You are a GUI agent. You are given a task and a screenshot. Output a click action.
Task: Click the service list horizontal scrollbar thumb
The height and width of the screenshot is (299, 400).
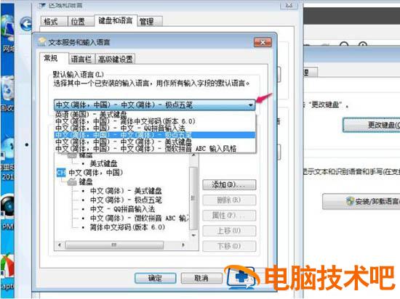pos(114,245)
